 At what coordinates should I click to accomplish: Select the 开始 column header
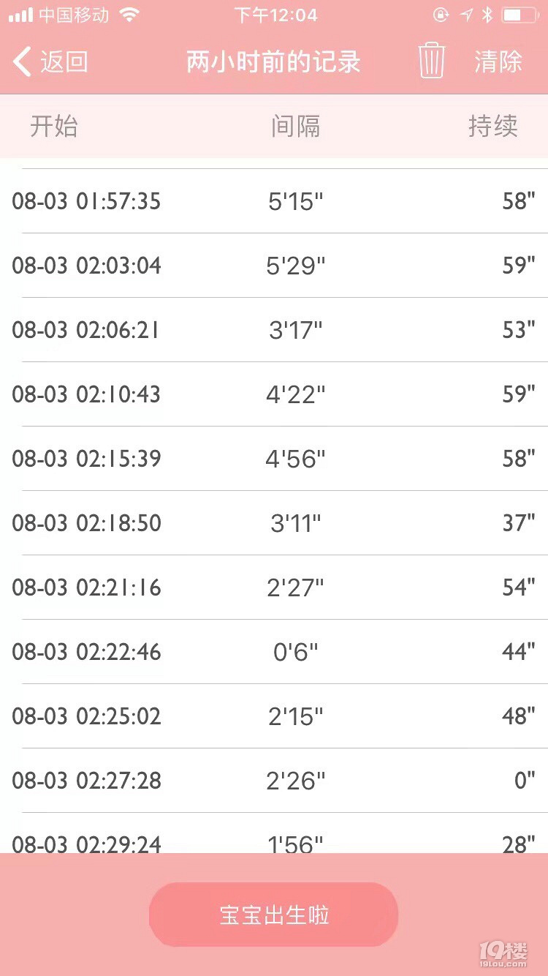[54, 127]
